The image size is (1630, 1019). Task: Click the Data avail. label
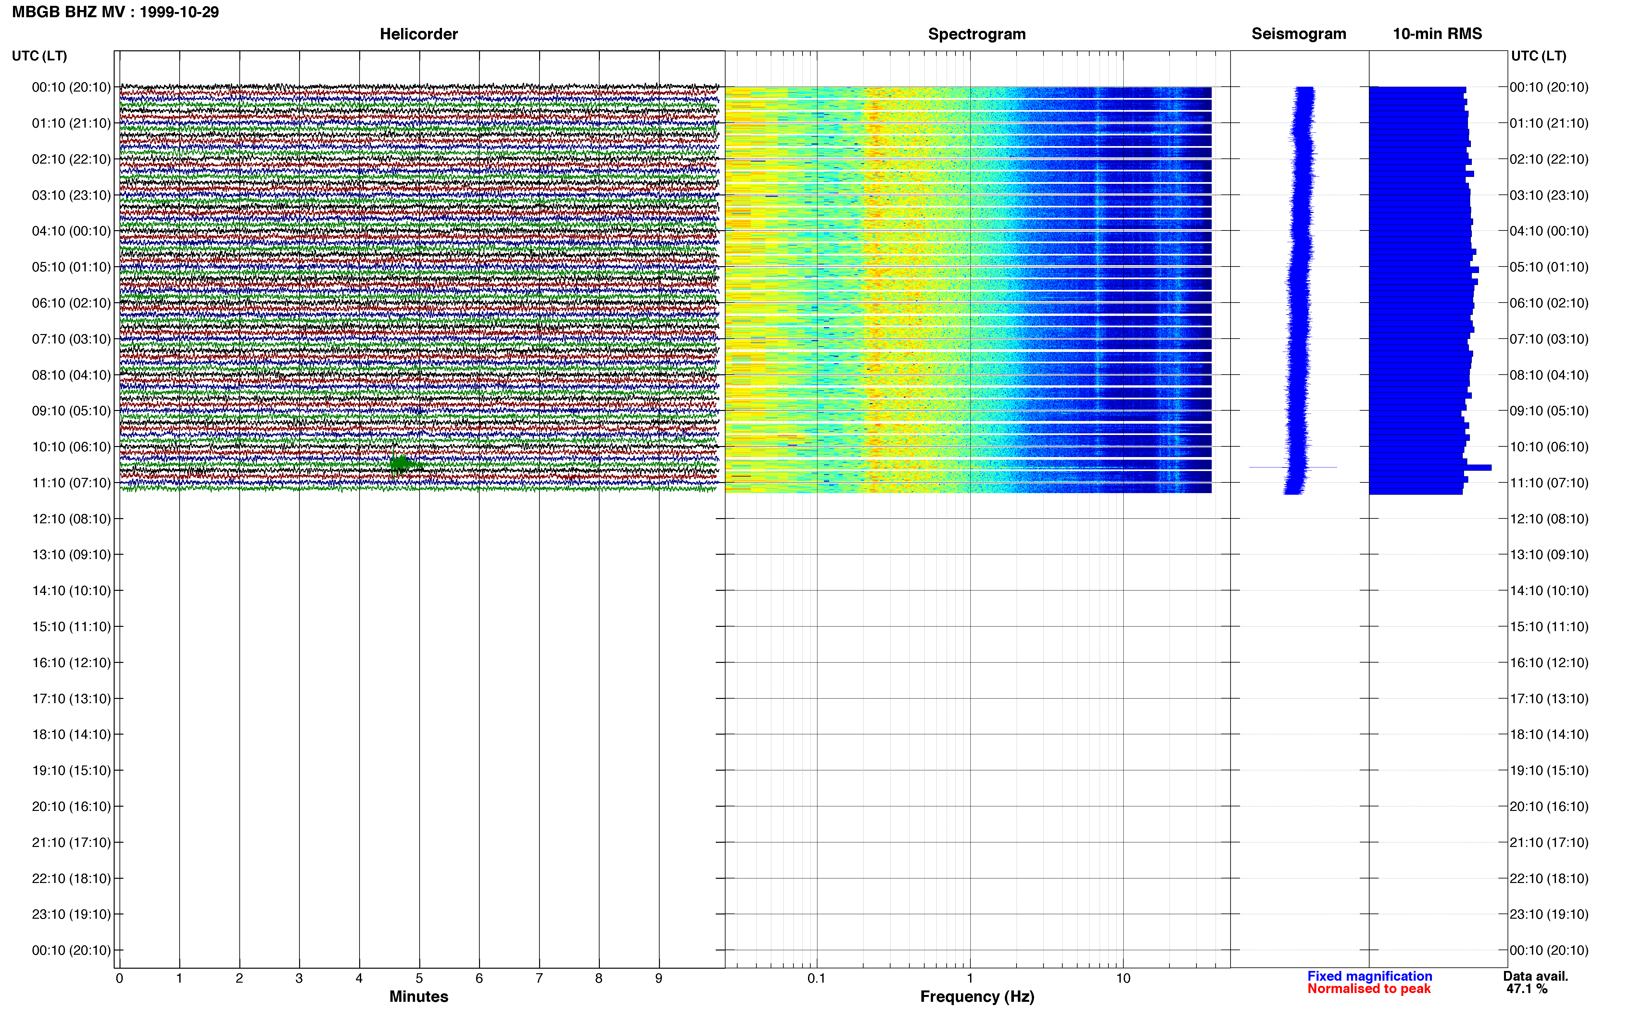[x=1535, y=976]
